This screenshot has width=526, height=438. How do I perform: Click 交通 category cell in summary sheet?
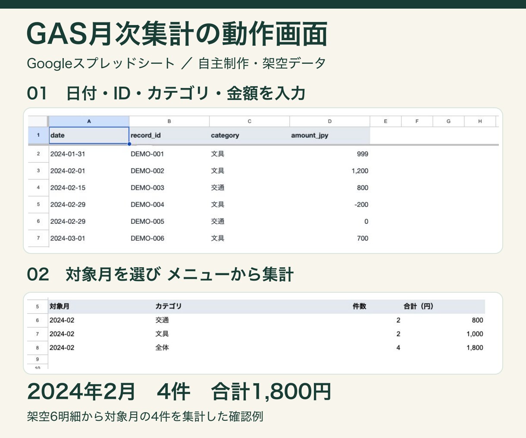pyautogui.click(x=253, y=320)
